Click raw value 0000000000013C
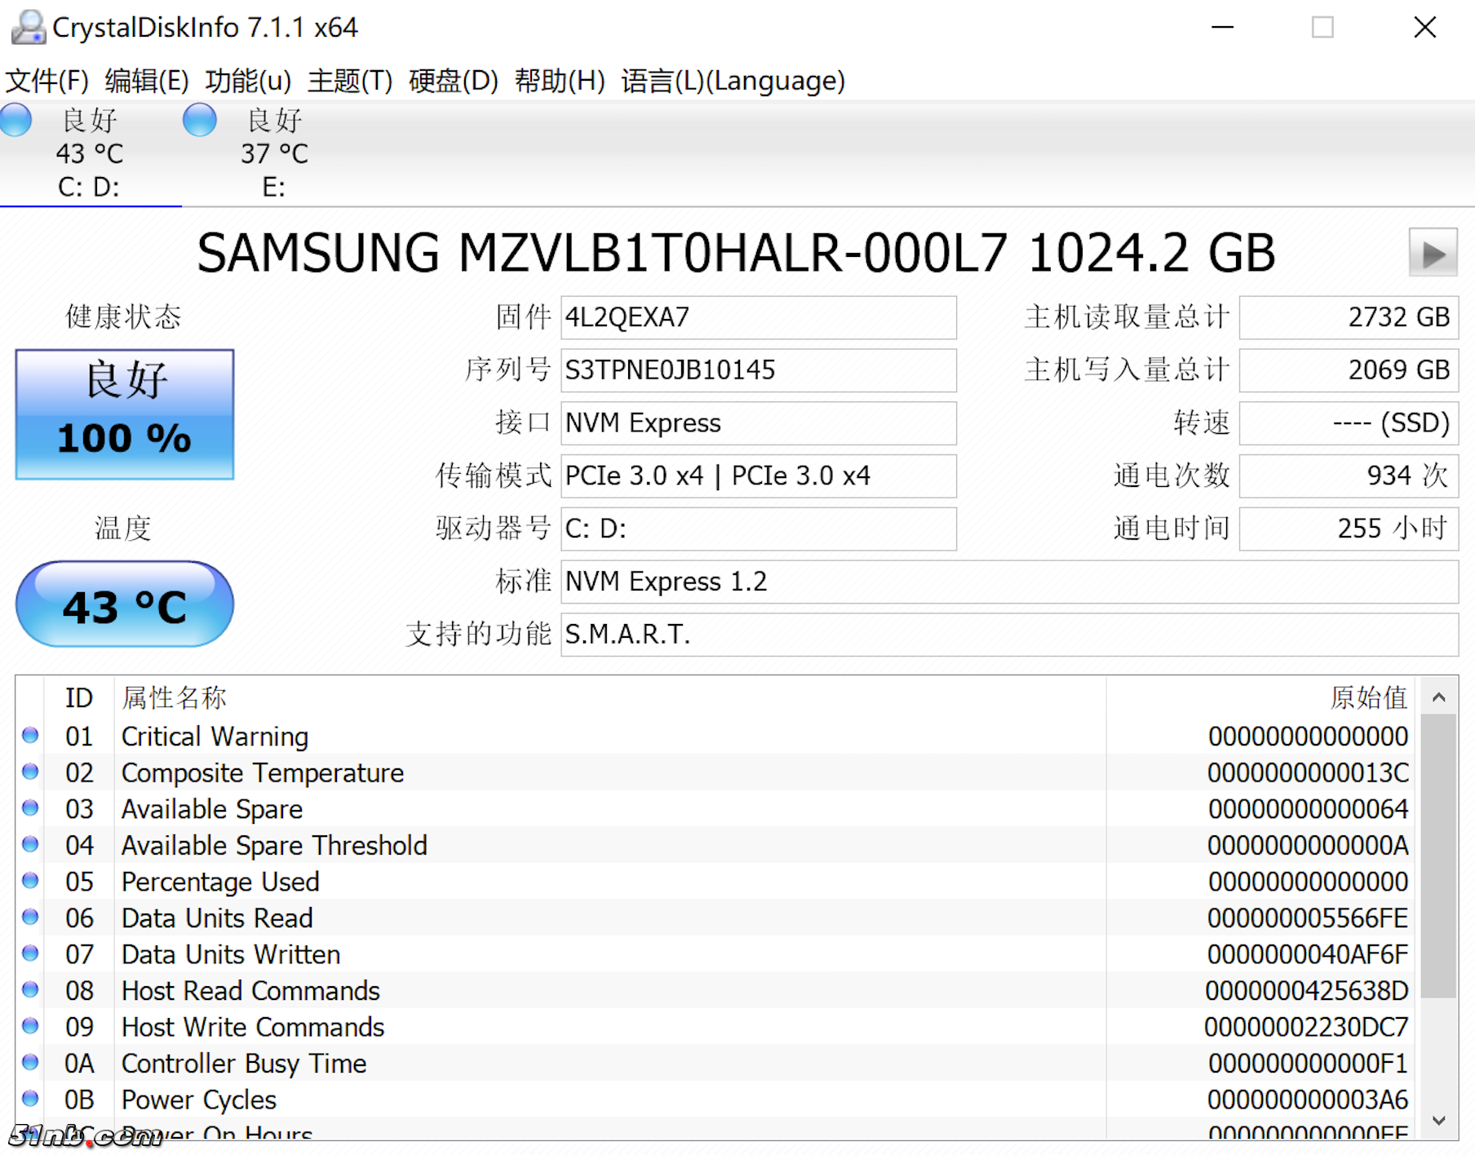The height and width of the screenshot is (1155, 1475). point(1308,773)
